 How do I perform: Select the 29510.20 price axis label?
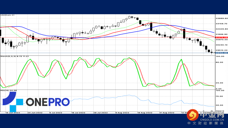pyautogui.click(x=222, y=50)
